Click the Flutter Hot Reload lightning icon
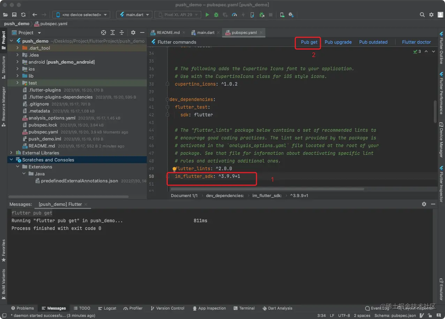 point(243,15)
